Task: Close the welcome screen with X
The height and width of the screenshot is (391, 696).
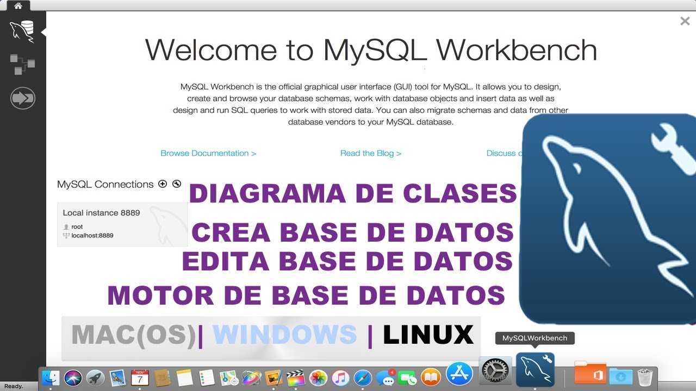Action: pyautogui.click(x=685, y=21)
